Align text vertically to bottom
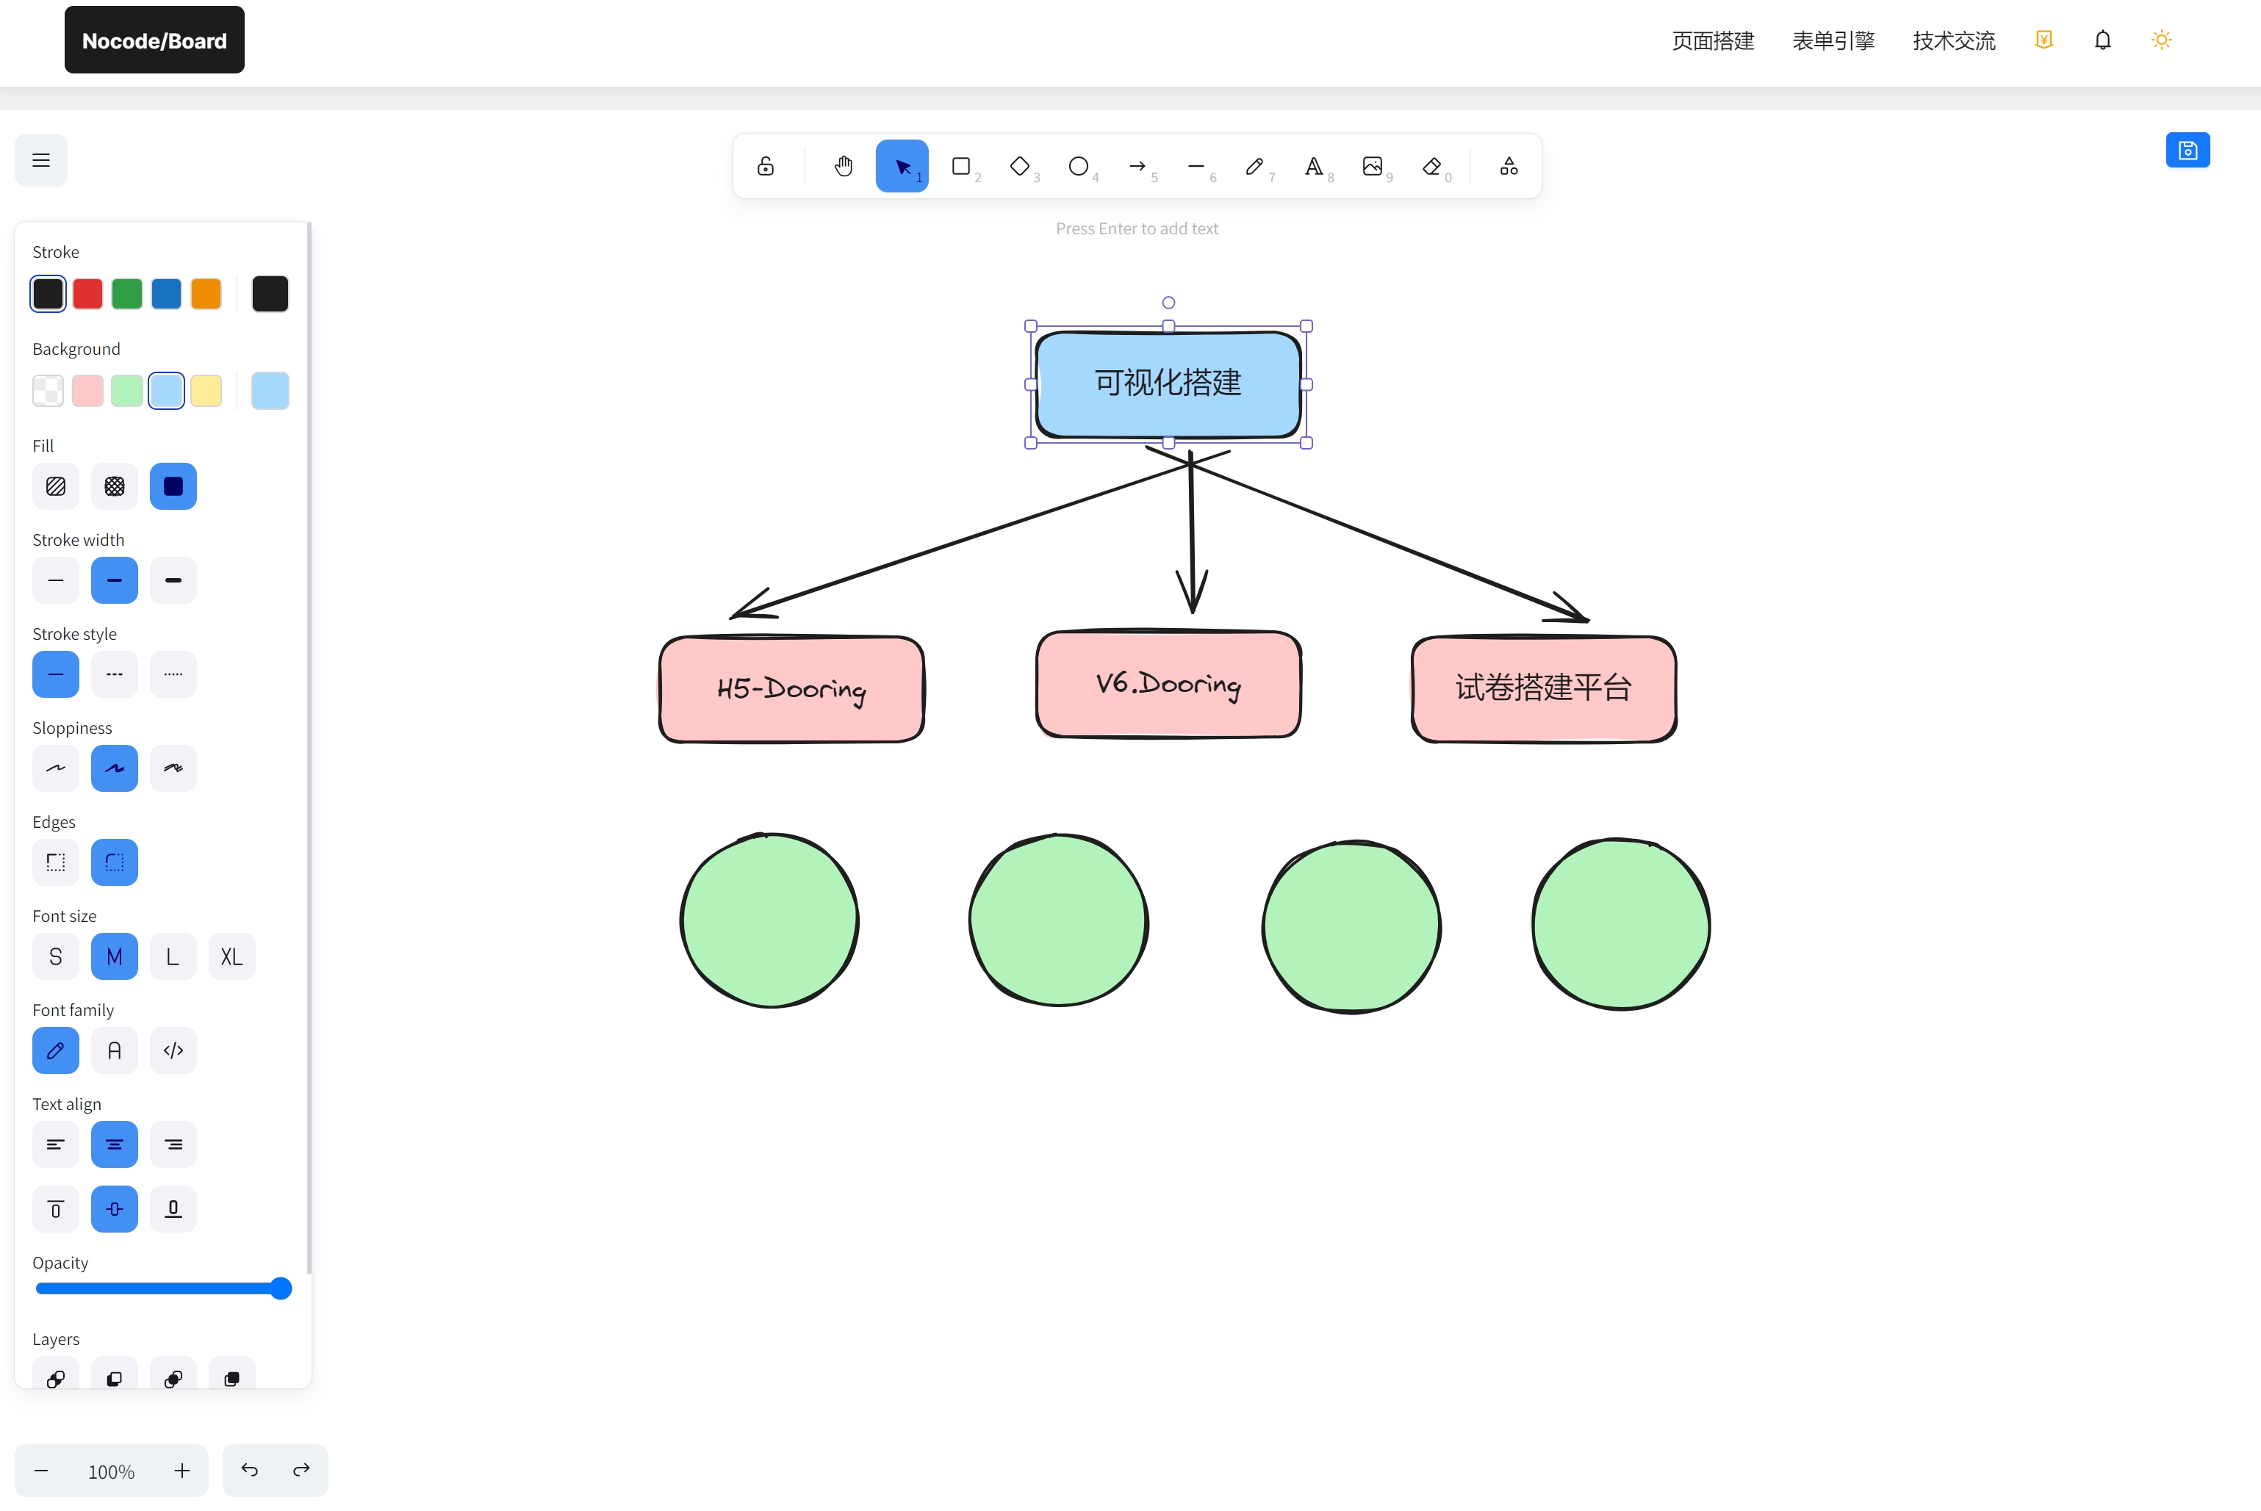2261x1511 pixels. pos(173,1208)
